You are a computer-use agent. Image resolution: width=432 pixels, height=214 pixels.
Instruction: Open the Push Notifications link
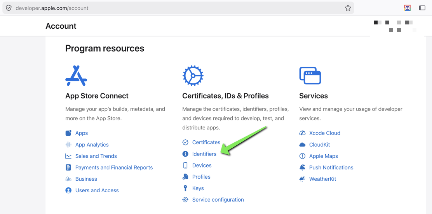331,167
